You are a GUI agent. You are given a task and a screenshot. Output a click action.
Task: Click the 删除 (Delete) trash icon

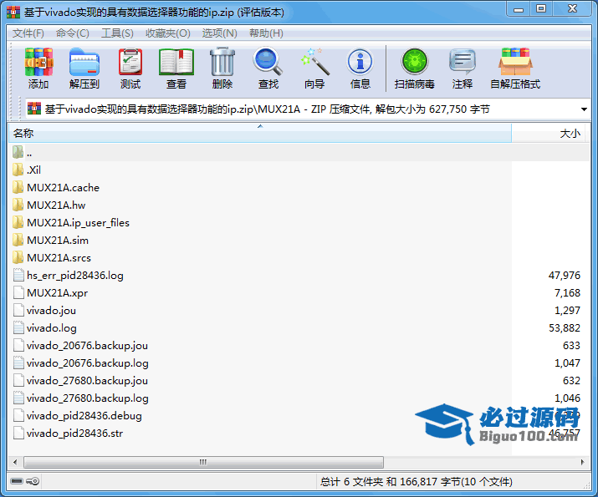(x=222, y=68)
